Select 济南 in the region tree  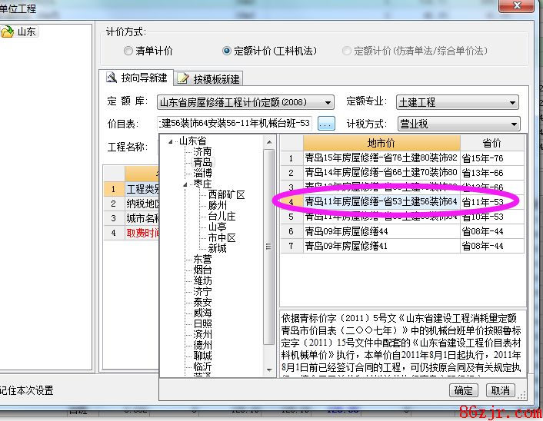pyautogui.click(x=202, y=152)
